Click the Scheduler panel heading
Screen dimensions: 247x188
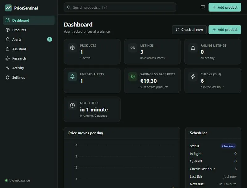tap(198, 133)
